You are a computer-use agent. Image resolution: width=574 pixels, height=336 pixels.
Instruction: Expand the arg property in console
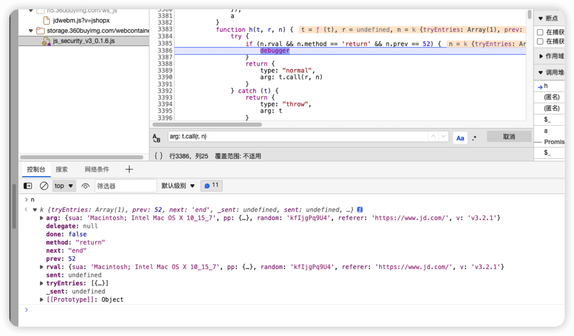(x=42, y=218)
